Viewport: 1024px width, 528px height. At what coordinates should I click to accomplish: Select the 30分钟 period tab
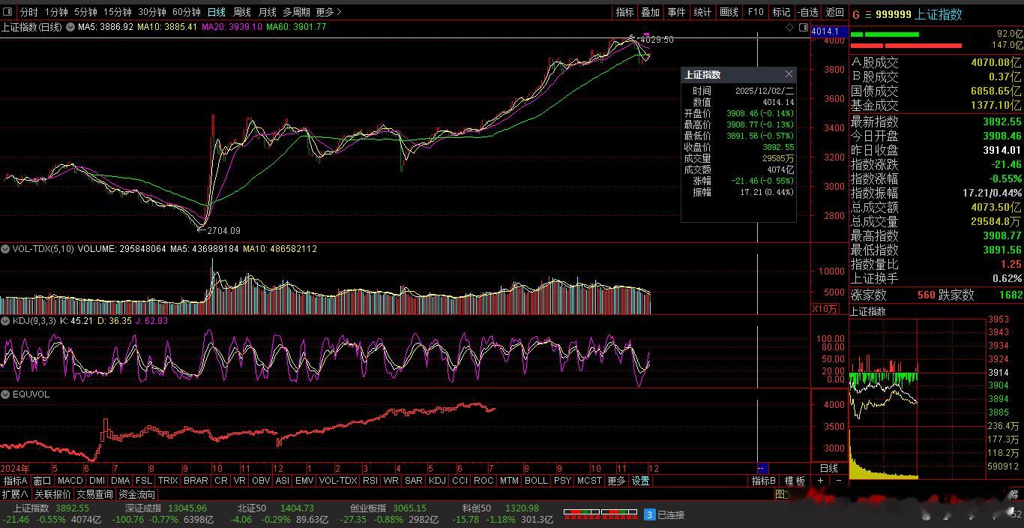(x=152, y=12)
